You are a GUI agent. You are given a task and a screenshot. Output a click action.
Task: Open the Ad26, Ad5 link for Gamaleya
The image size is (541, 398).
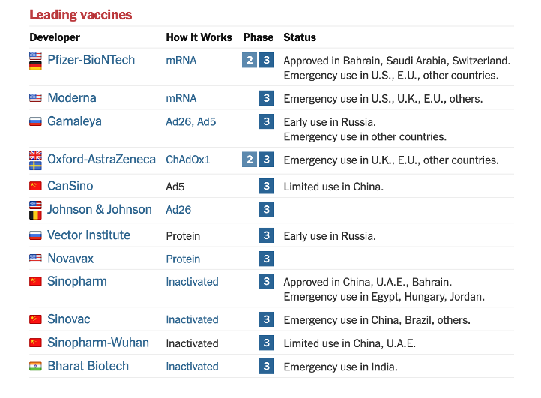click(190, 121)
